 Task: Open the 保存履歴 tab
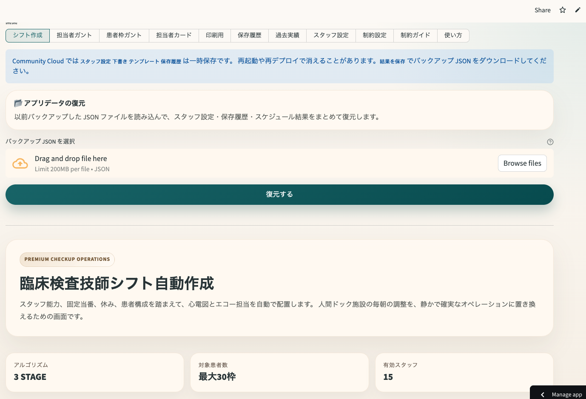point(249,35)
